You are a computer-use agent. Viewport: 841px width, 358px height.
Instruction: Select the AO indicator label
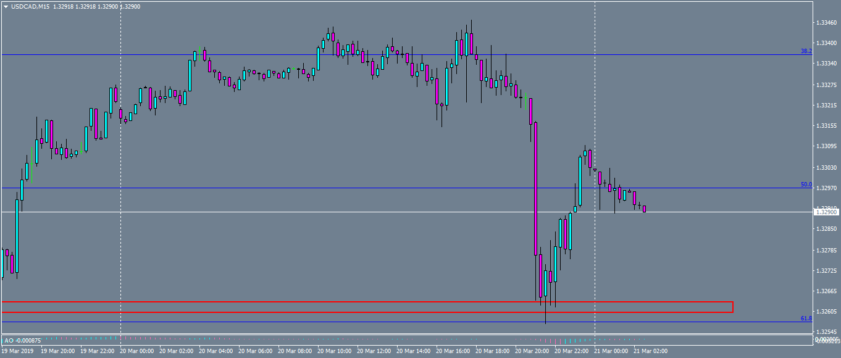[9, 340]
